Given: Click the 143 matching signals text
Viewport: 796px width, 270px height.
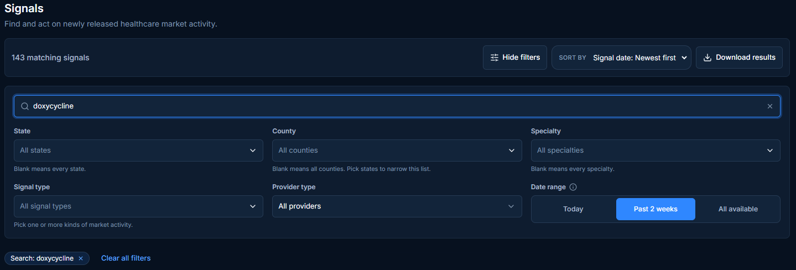Looking at the screenshot, I should click(50, 58).
